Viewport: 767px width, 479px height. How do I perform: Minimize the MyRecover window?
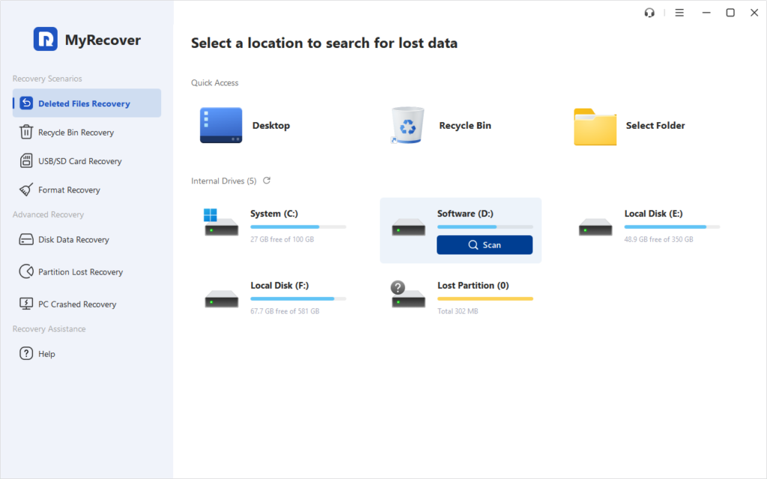pos(706,13)
